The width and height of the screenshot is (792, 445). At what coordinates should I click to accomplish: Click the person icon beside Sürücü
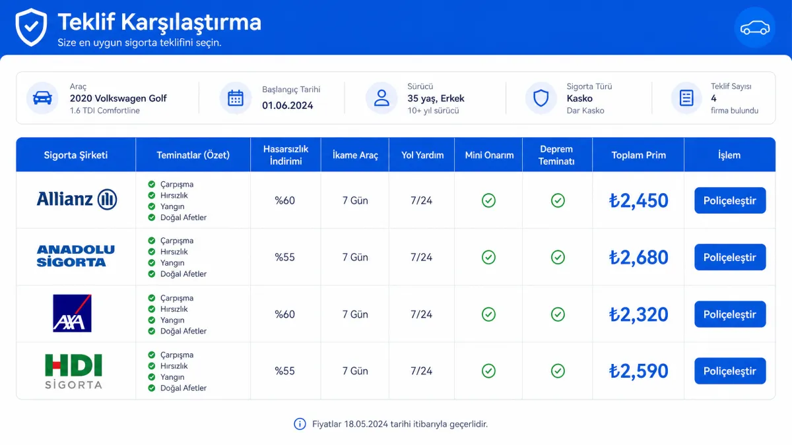(381, 98)
